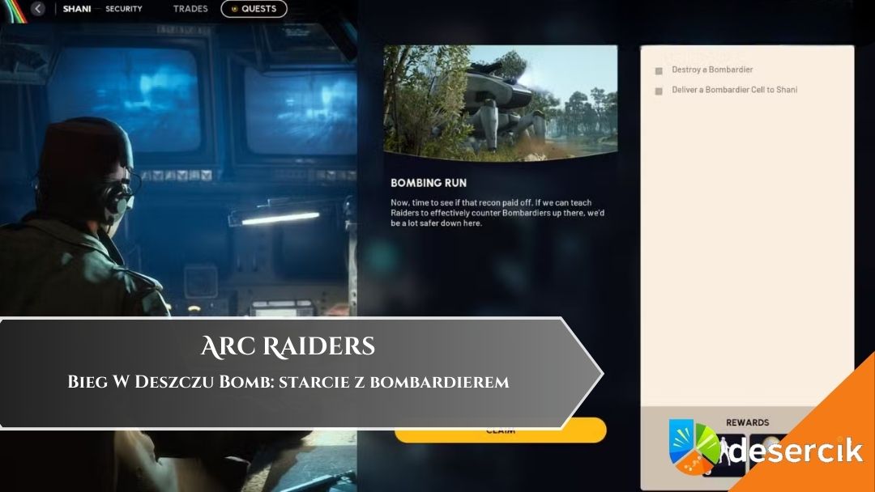875x492 pixels.
Task: Click the Bieg W Deszczu Bomb subtitle
Action: (288, 382)
